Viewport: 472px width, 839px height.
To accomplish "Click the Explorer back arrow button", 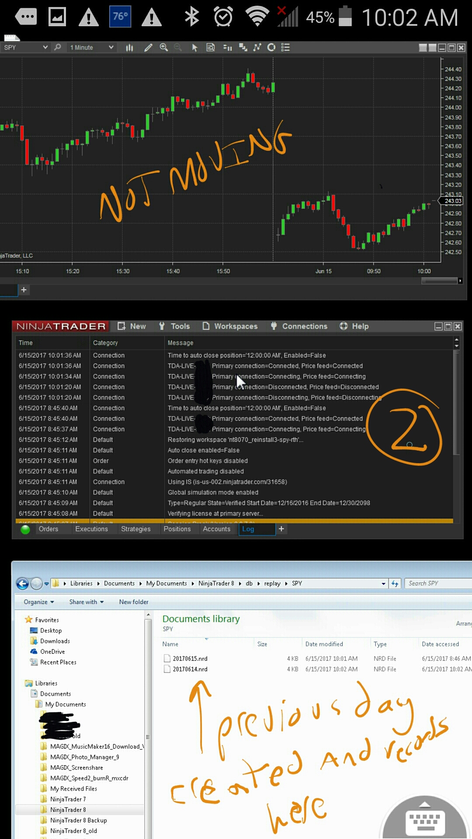I will pyautogui.click(x=23, y=583).
